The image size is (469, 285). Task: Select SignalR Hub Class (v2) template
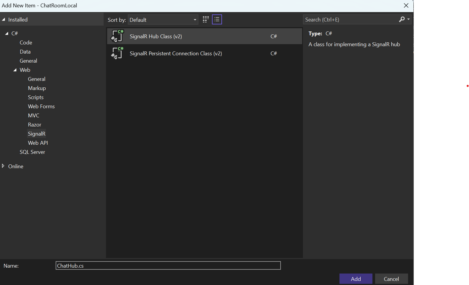204,36
